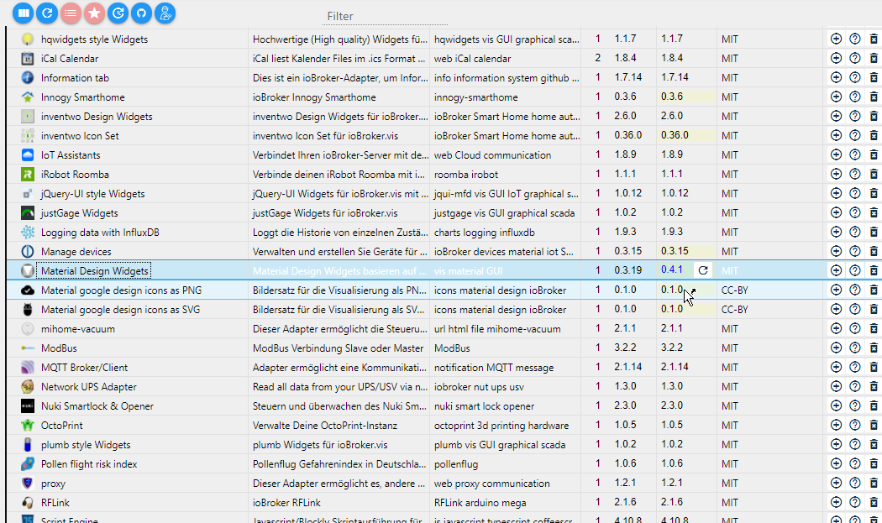
Task: Open help for inventwo Design Widgets
Action: pos(855,116)
